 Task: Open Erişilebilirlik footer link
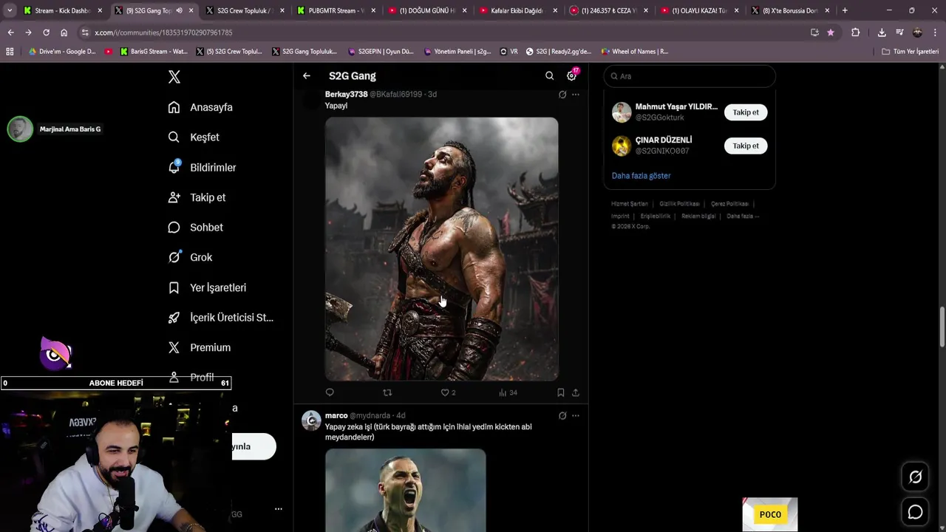(656, 216)
